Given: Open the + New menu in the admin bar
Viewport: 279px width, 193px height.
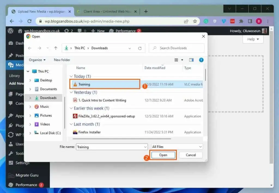Looking at the screenshot, I should [x=98, y=31].
